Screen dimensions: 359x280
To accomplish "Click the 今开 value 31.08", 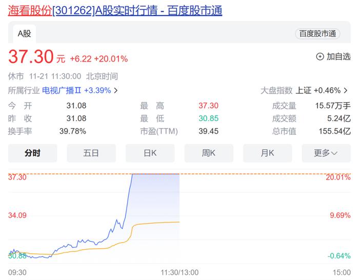I will [x=76, y=106].
